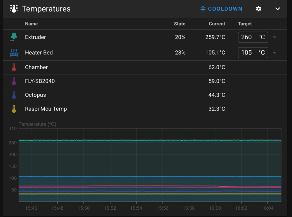Open Heater Bed target preset dropdown
This screenshot has height=217, width=292.
274,53
